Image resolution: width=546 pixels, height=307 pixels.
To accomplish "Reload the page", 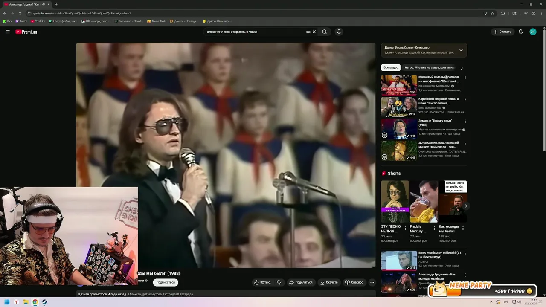I will [20, 13].
